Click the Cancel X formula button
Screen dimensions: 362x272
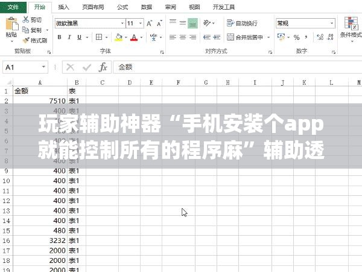[x=70, y=67]
